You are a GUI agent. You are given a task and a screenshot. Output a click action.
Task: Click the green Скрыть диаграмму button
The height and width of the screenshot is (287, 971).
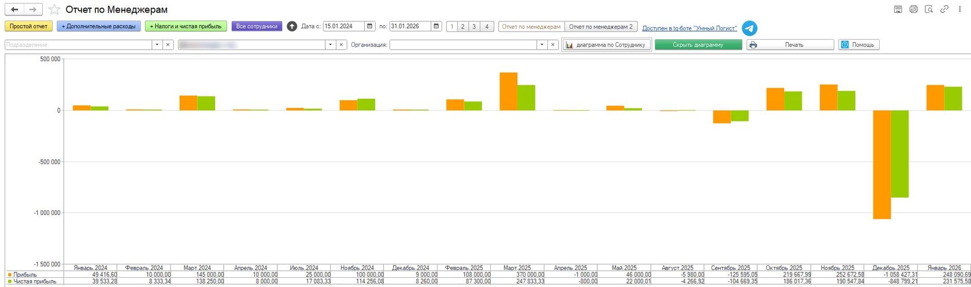pyautogui.click(x=698, y=45)
